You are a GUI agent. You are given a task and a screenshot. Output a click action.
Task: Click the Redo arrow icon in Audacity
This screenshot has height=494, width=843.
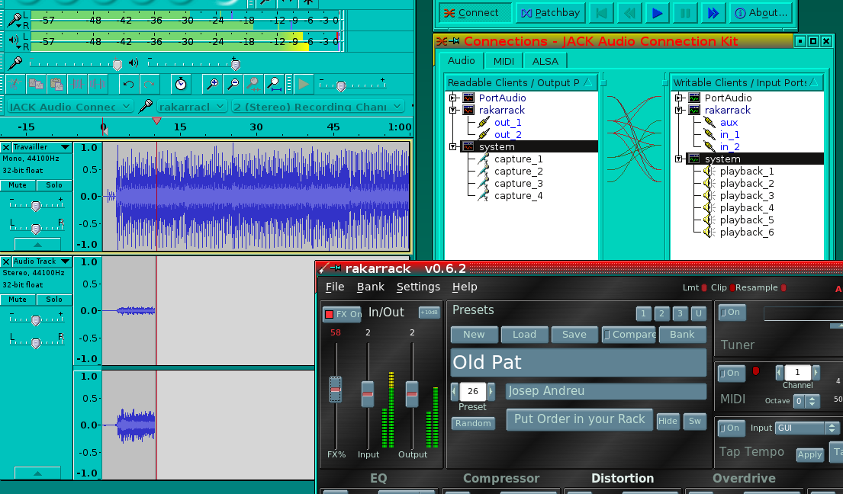pyautogui.click(x=149, y=85)
